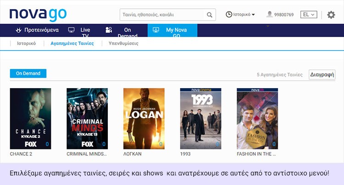Click the Live TV monitor icon
This screenshot has width=344, height=185.
tap(71, 30)
